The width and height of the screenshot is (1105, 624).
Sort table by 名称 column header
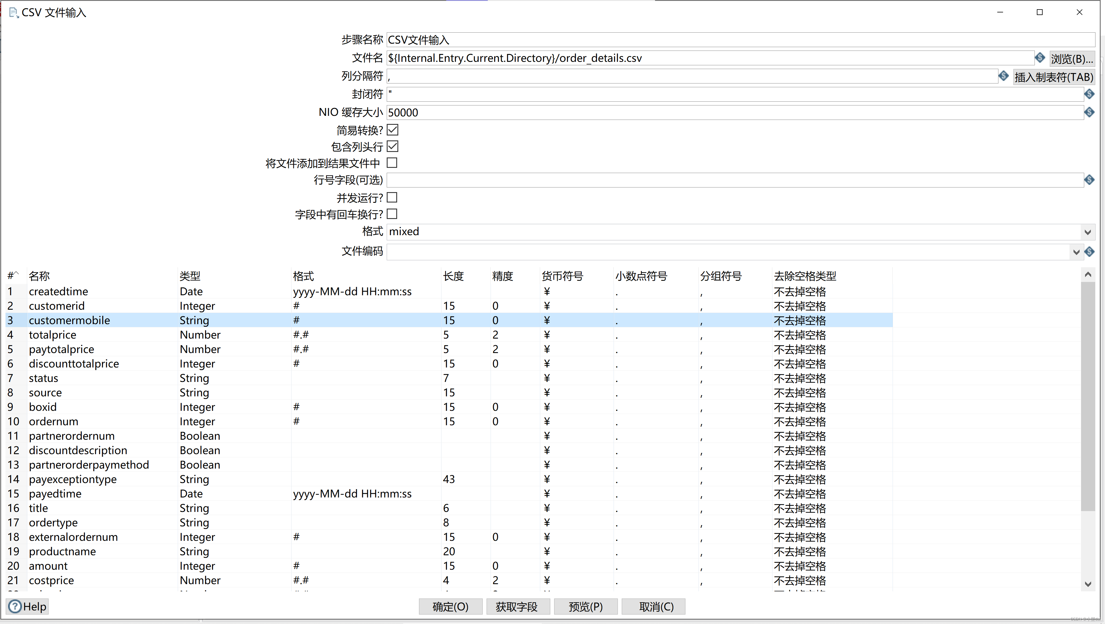tap(40, 276)
